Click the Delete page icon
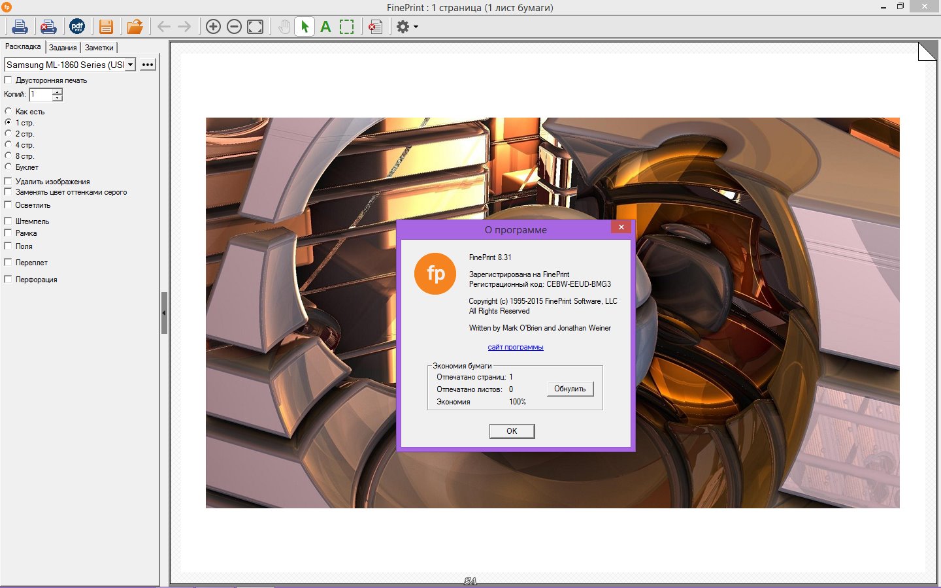This screenshot has width=941, height=588. coord(375,27)
